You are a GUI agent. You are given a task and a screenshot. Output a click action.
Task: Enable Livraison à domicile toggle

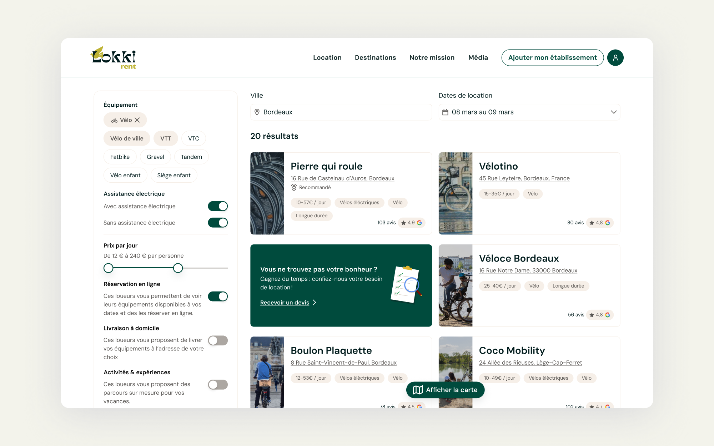(x=218, y=340)
